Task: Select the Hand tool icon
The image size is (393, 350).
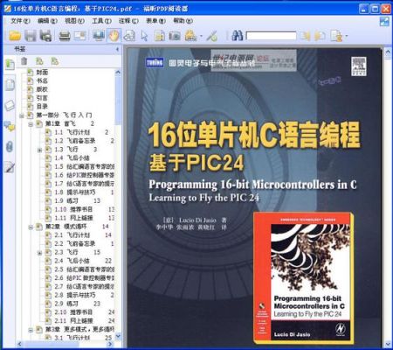Action: (114, 36)
